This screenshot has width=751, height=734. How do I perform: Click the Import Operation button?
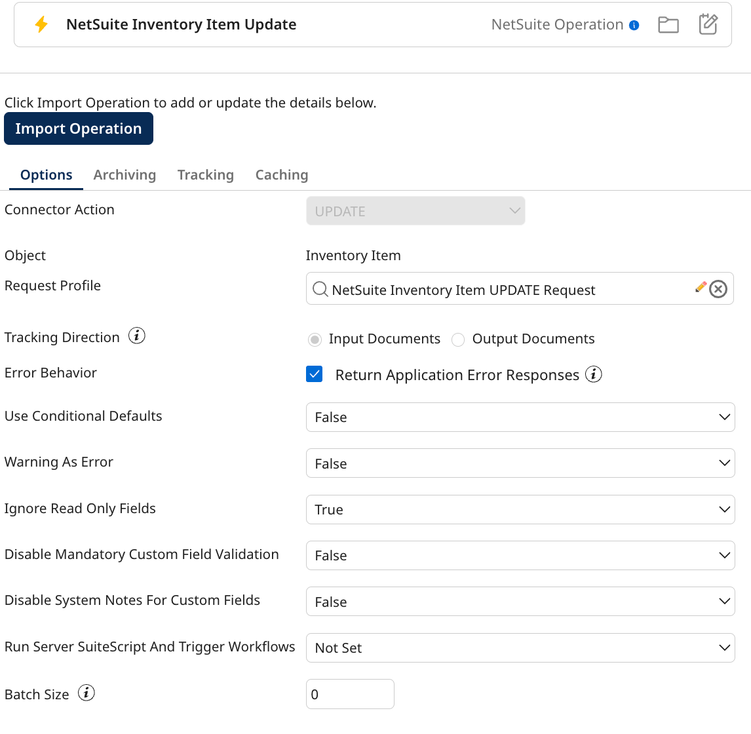[x=78, y=128]
